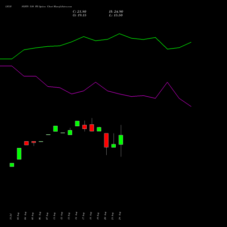Viewport: 227px width, 227px height.
Task: Click the 24 Aug date label
Action: (120, 216)
